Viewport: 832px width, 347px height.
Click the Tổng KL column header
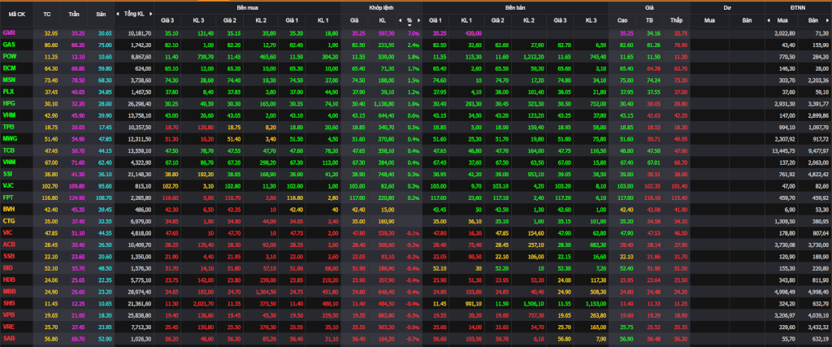coord(134,15)
